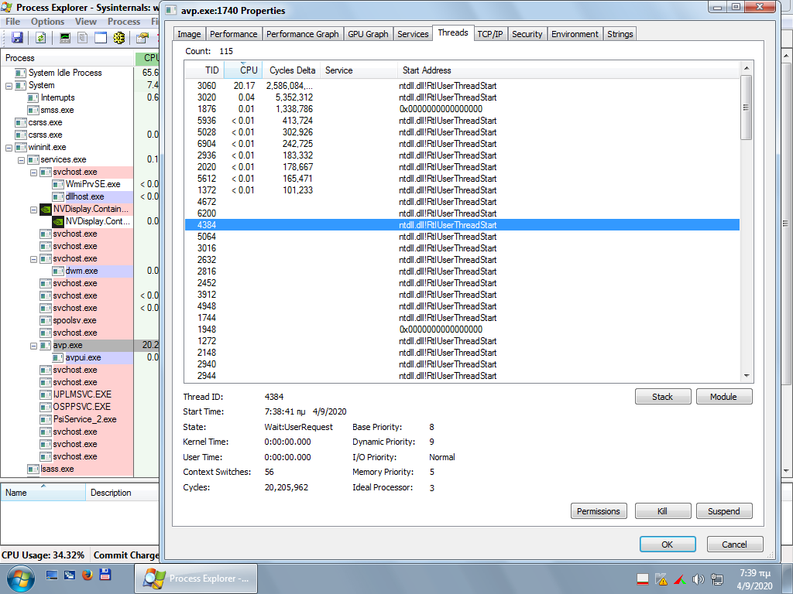Click the Windows Start orb
Viewport: 793px width, 594px height.
[x=21, y=579]
